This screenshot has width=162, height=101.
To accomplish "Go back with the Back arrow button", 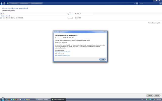I will click(2, 3).
